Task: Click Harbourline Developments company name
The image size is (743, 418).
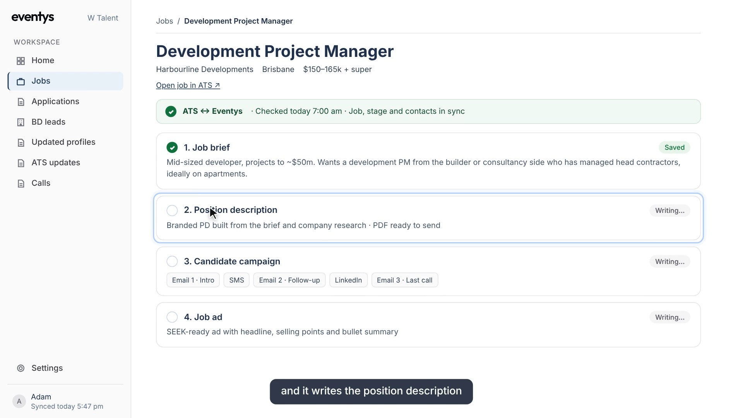Action: (x=205, y=69)
